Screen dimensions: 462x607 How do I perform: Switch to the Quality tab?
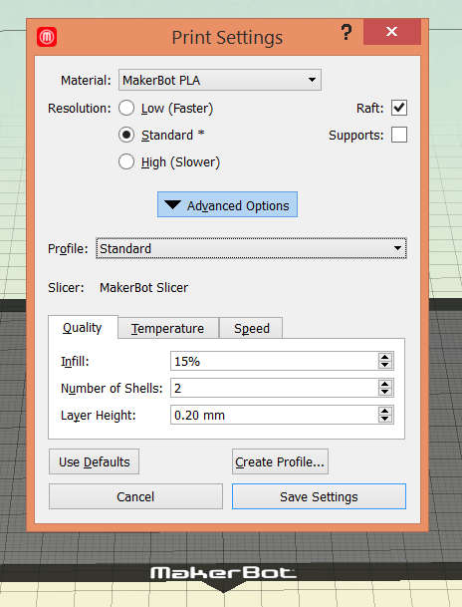pos(83,328)
